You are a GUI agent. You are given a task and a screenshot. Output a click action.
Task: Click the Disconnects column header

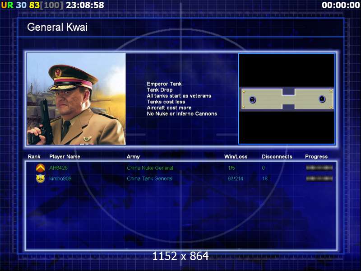277,157
